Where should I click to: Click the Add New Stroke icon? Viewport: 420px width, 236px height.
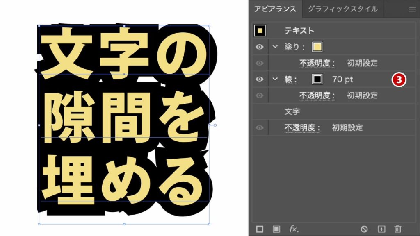coord(260,229)
